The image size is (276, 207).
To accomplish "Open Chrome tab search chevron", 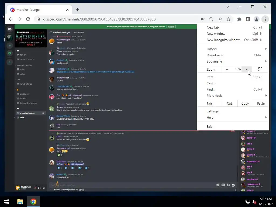I will (228, 7).
